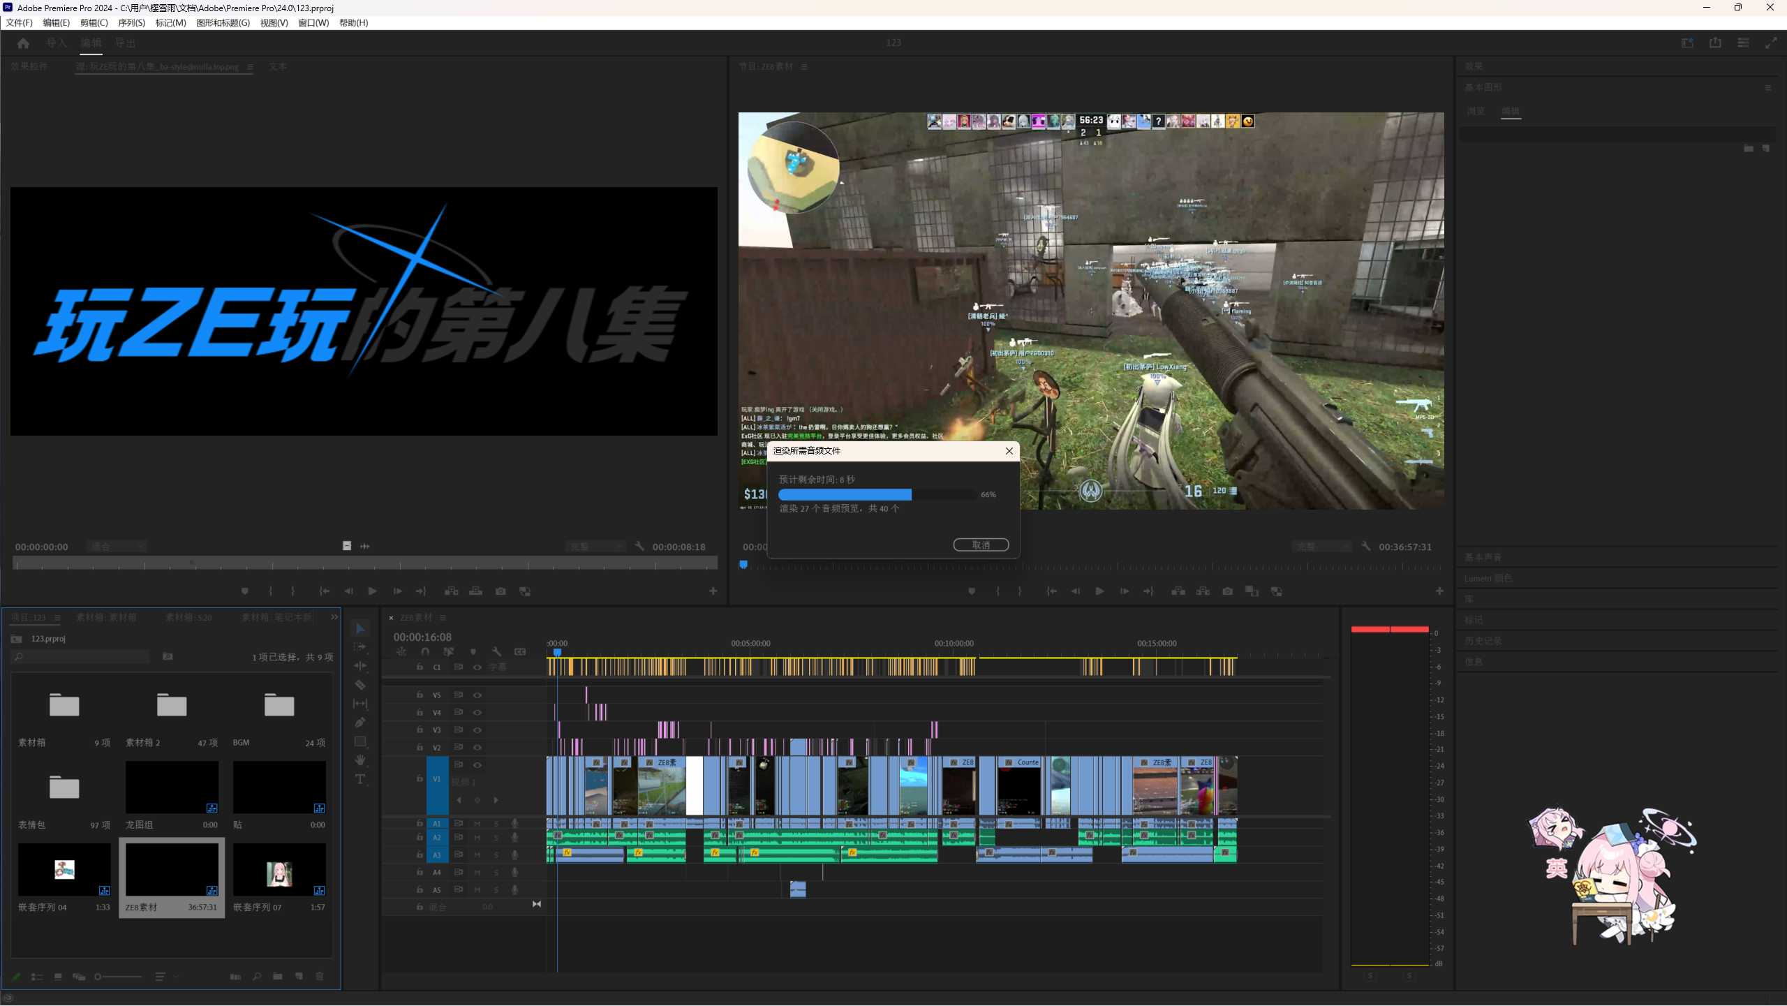Play the Program monitor sequence

point(1099,591)
